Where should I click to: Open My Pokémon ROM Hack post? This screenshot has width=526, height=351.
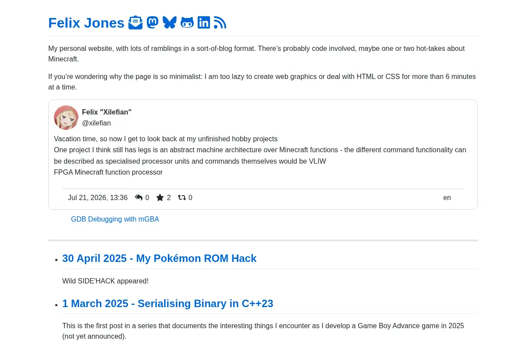point(159,258)
